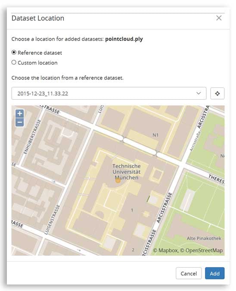Zoom out the map with minus button
The image size is (236, 291).
tap(20, 122)
